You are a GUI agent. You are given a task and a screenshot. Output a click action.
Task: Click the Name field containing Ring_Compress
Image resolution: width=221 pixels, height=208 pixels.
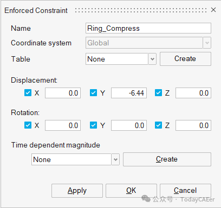click(148, 28)
